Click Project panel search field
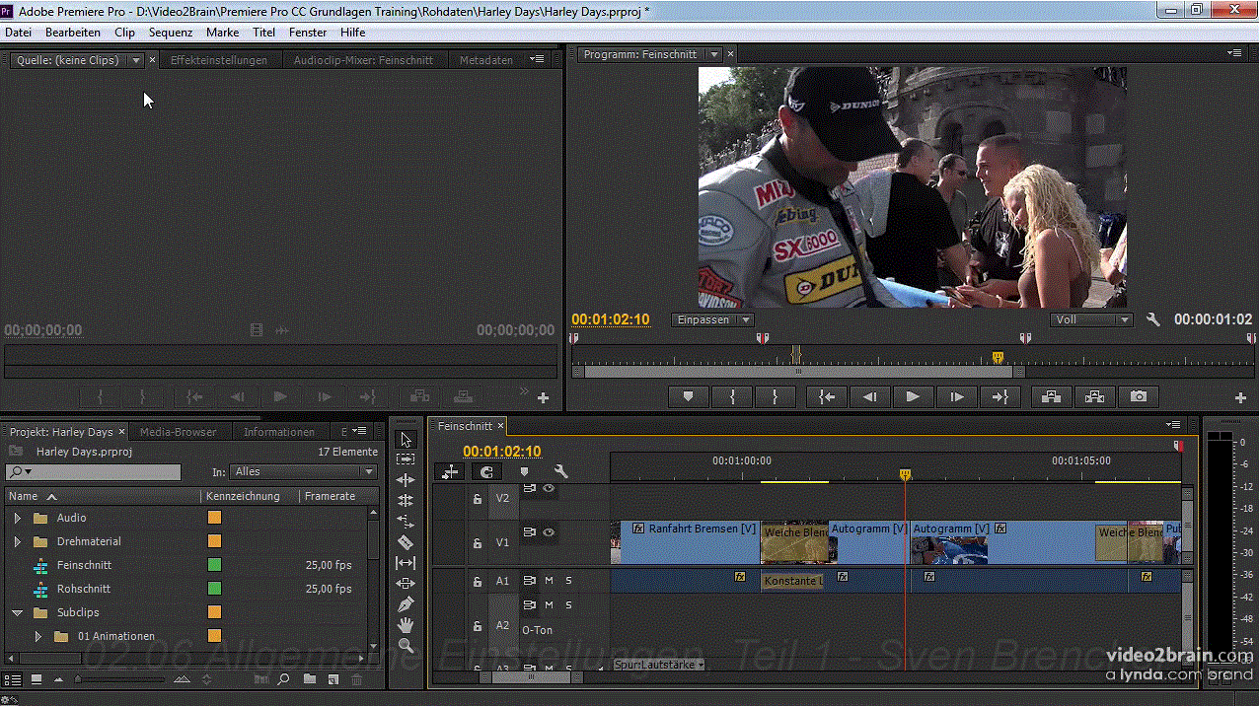 point(94,472)
